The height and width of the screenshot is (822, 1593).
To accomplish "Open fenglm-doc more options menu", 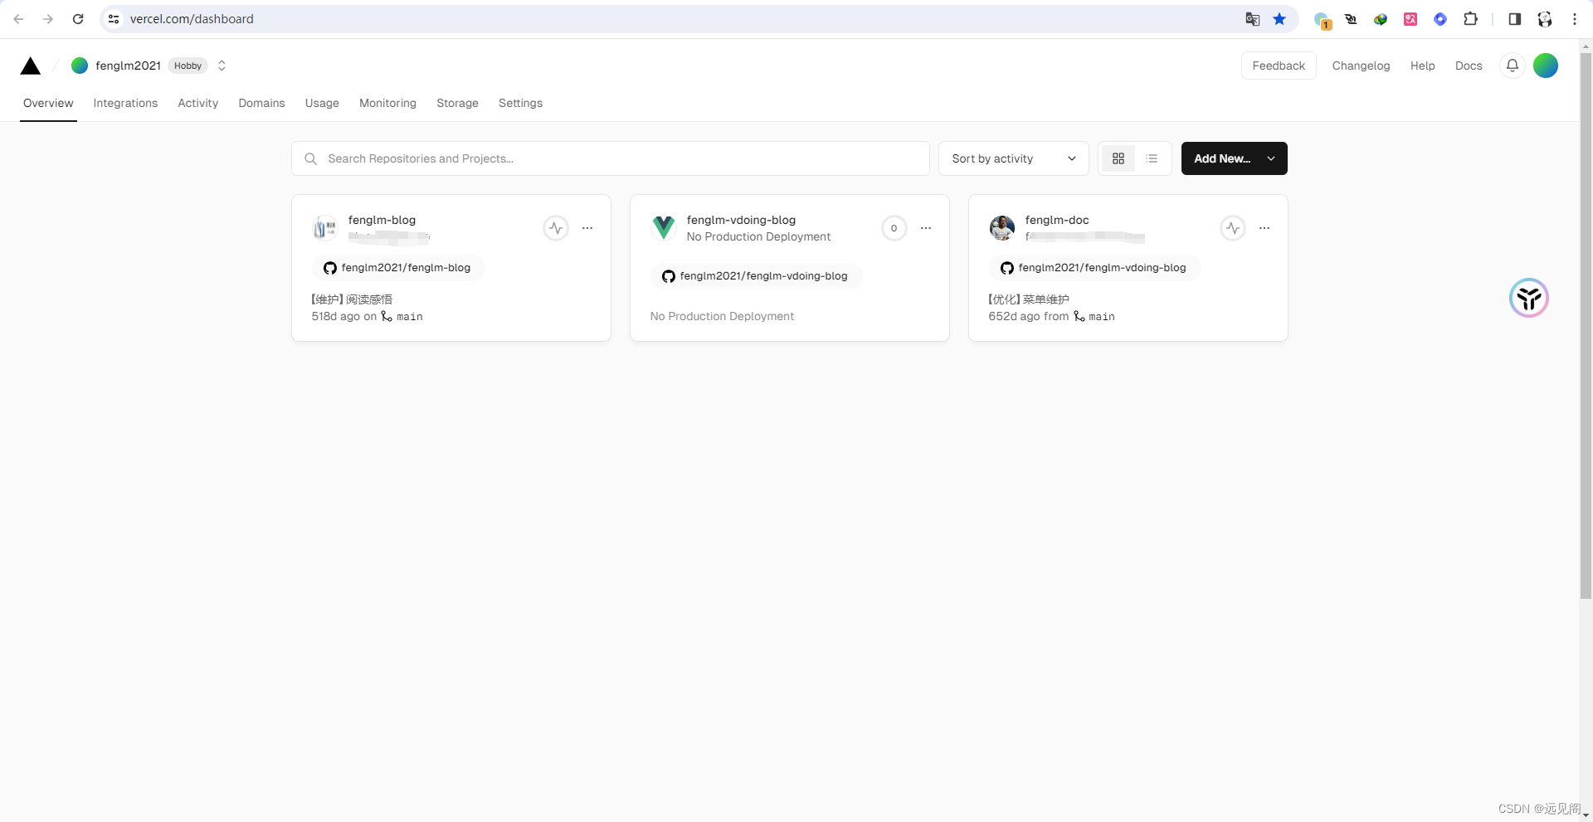I will pyautogui.click(x=1264, y=228).
